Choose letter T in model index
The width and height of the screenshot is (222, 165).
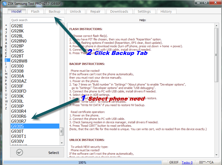(6, 91)
